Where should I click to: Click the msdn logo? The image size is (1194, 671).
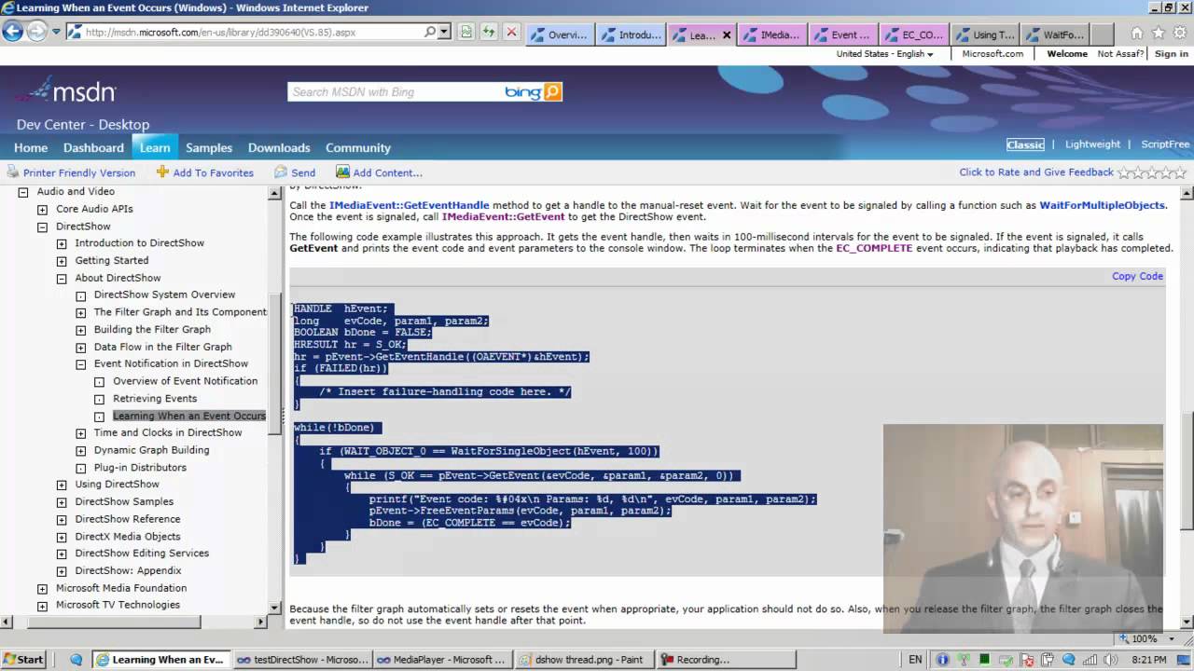point(67,91)
